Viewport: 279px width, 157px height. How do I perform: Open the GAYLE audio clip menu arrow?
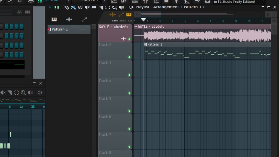click(136, 27)
